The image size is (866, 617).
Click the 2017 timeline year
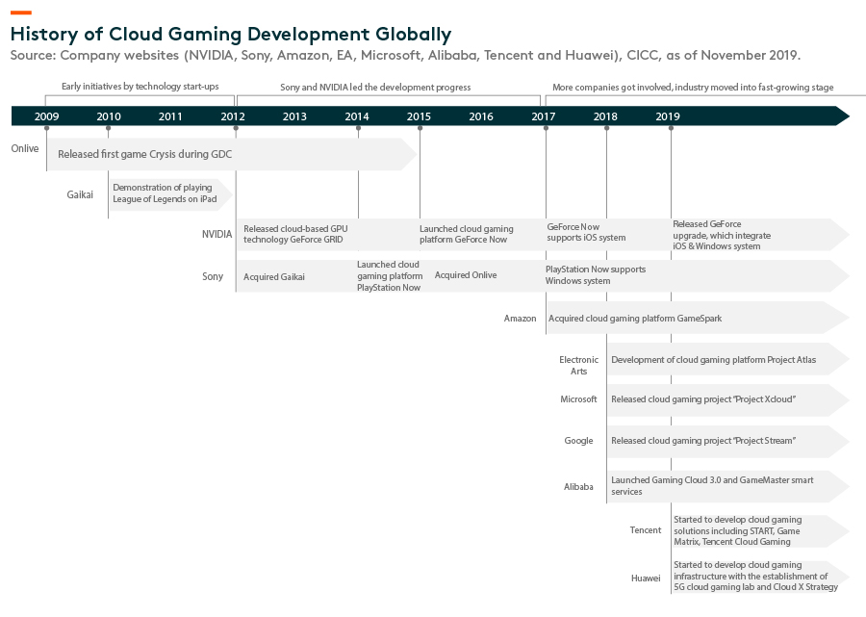point(544,116)
